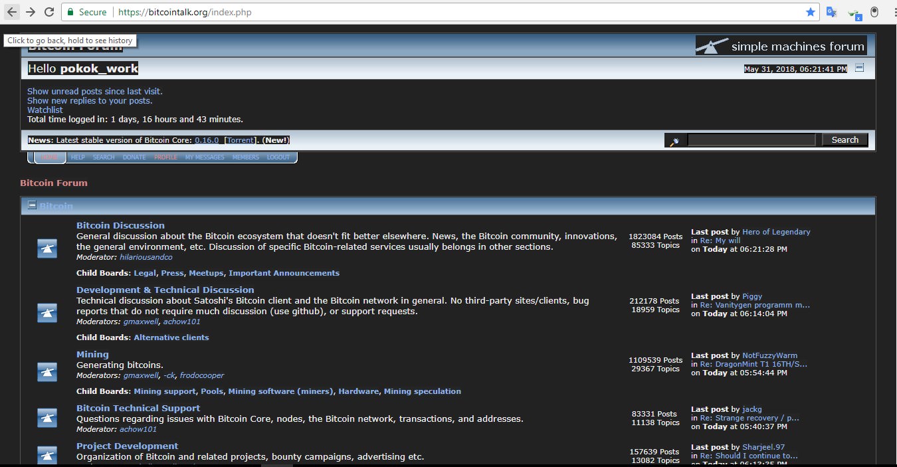Click the green extension icon with x badge
897x467 pixels.
tap(854, 13)
